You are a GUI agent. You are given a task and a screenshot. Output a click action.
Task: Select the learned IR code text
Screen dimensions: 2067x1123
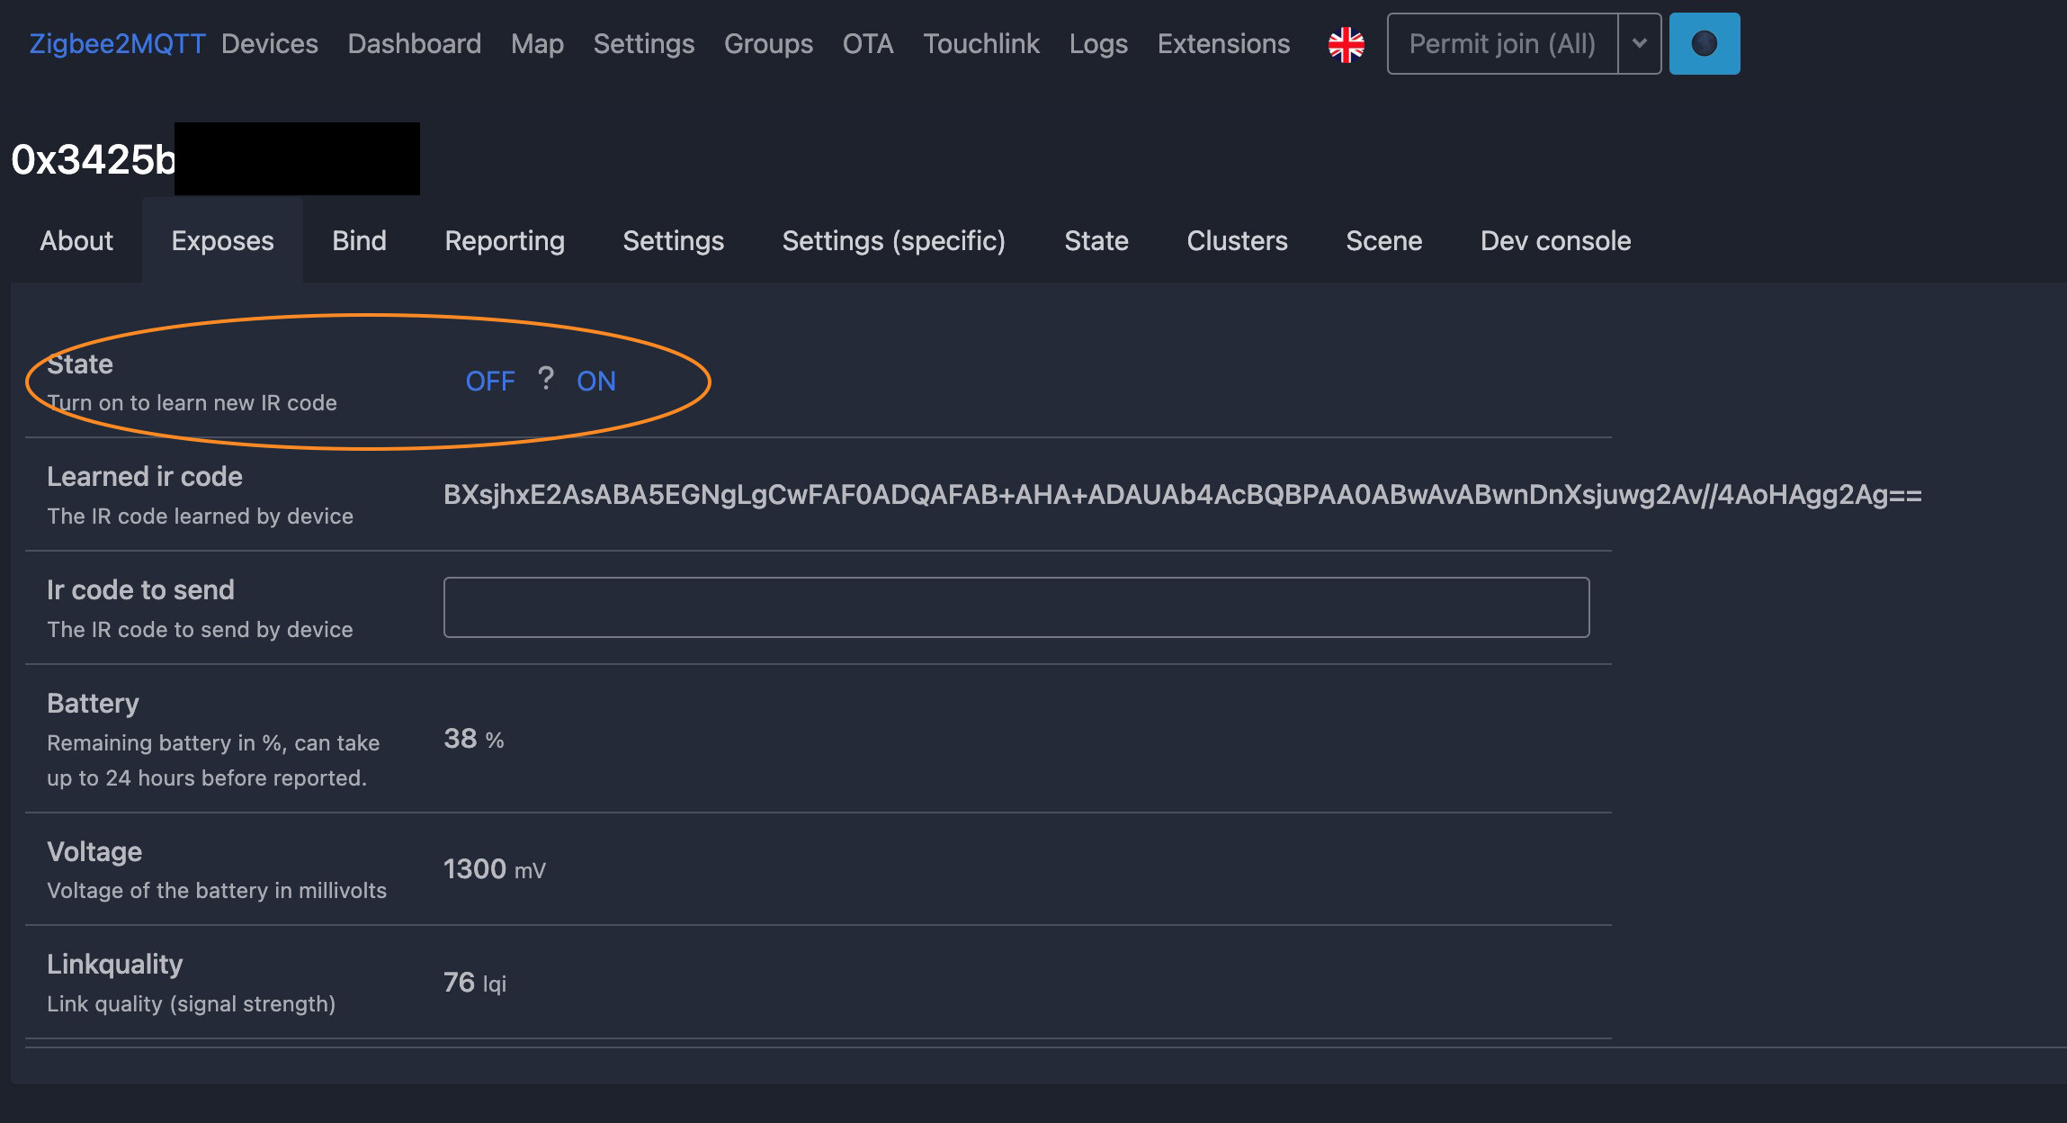coord(1182,494)
